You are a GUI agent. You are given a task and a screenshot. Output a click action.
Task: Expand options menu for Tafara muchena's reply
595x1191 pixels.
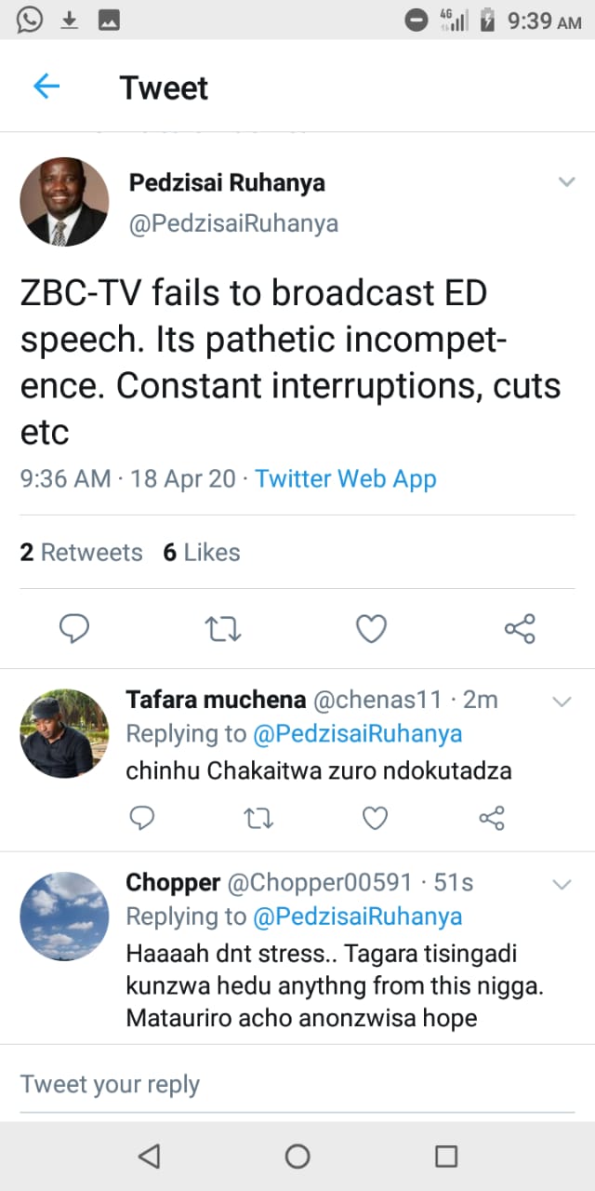562,702
